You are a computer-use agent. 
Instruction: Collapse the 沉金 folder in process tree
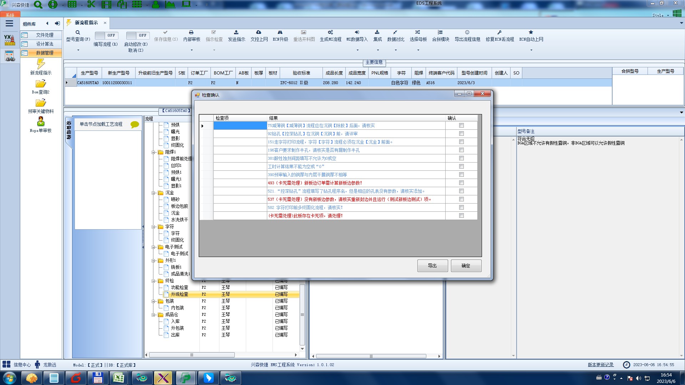(x=154, y=193)
